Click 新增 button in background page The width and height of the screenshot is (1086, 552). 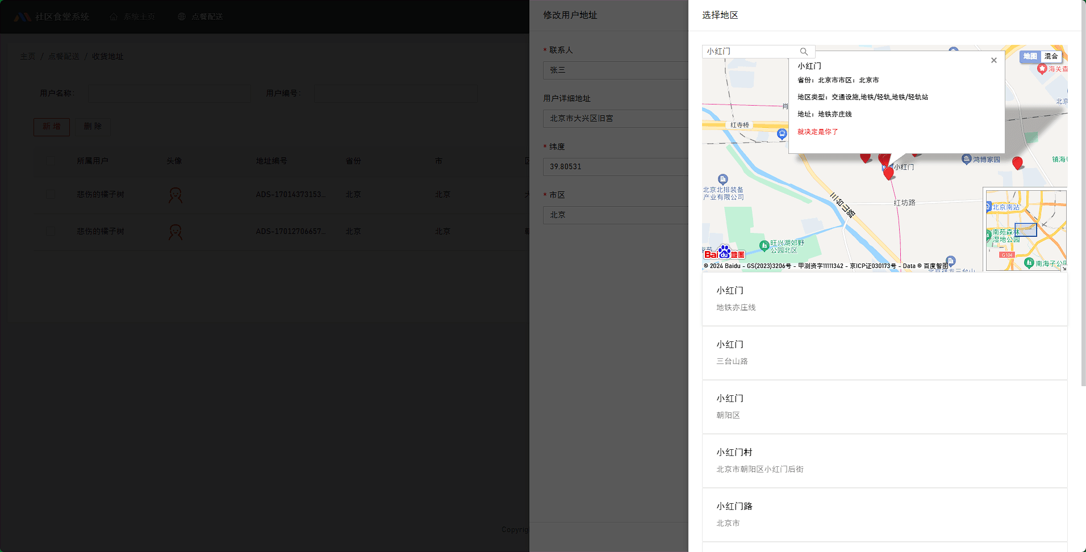(x=52, y=127)
